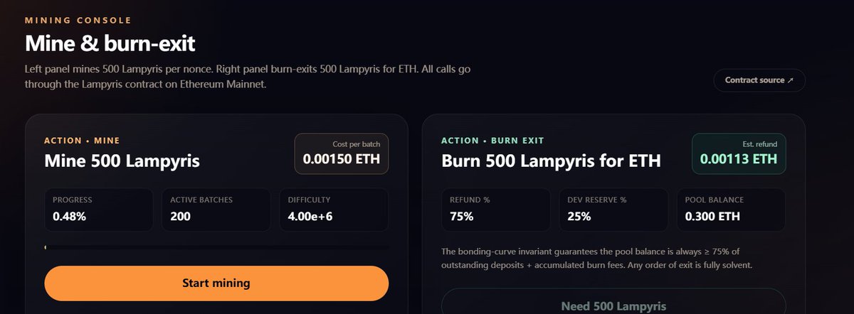Click the Mine 500 Lampyris title
This screenshot has height=314, width=854.
[x=122, y=161]
